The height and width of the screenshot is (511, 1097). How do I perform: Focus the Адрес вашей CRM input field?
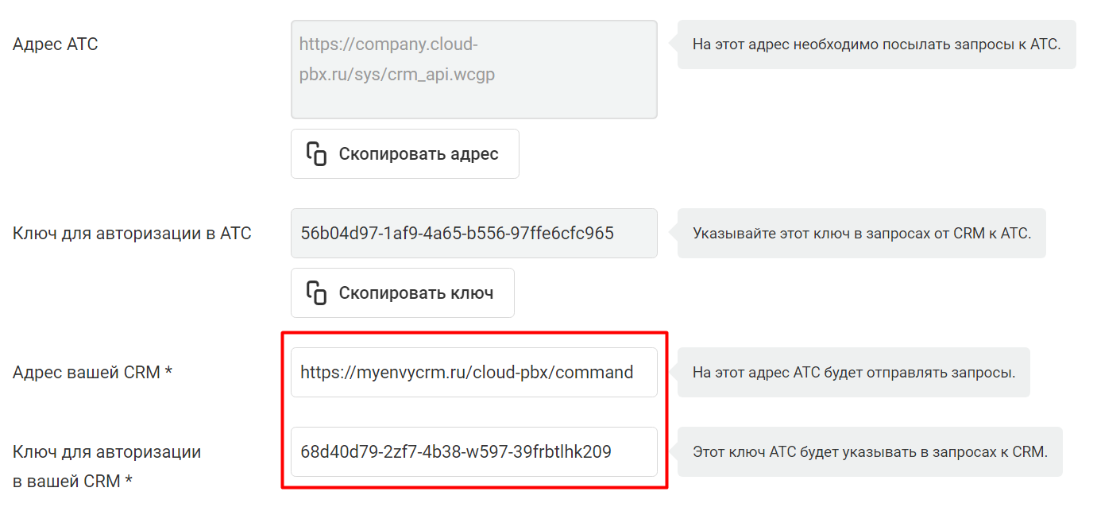click(474, 372)
